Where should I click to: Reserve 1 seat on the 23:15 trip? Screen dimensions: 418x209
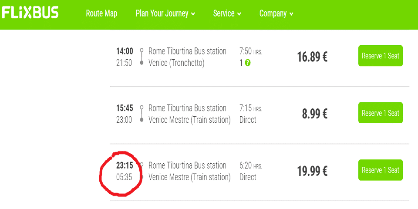(x=381, y=170)
